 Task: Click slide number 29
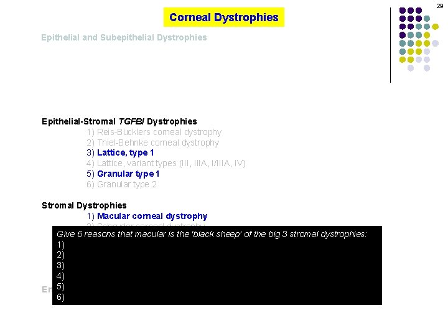(x=440, y=6)
